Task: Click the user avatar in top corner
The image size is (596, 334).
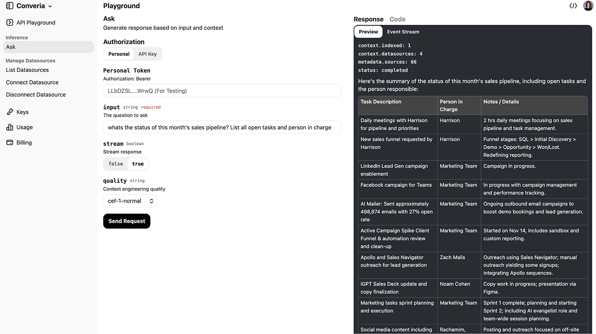Action: 588,6
